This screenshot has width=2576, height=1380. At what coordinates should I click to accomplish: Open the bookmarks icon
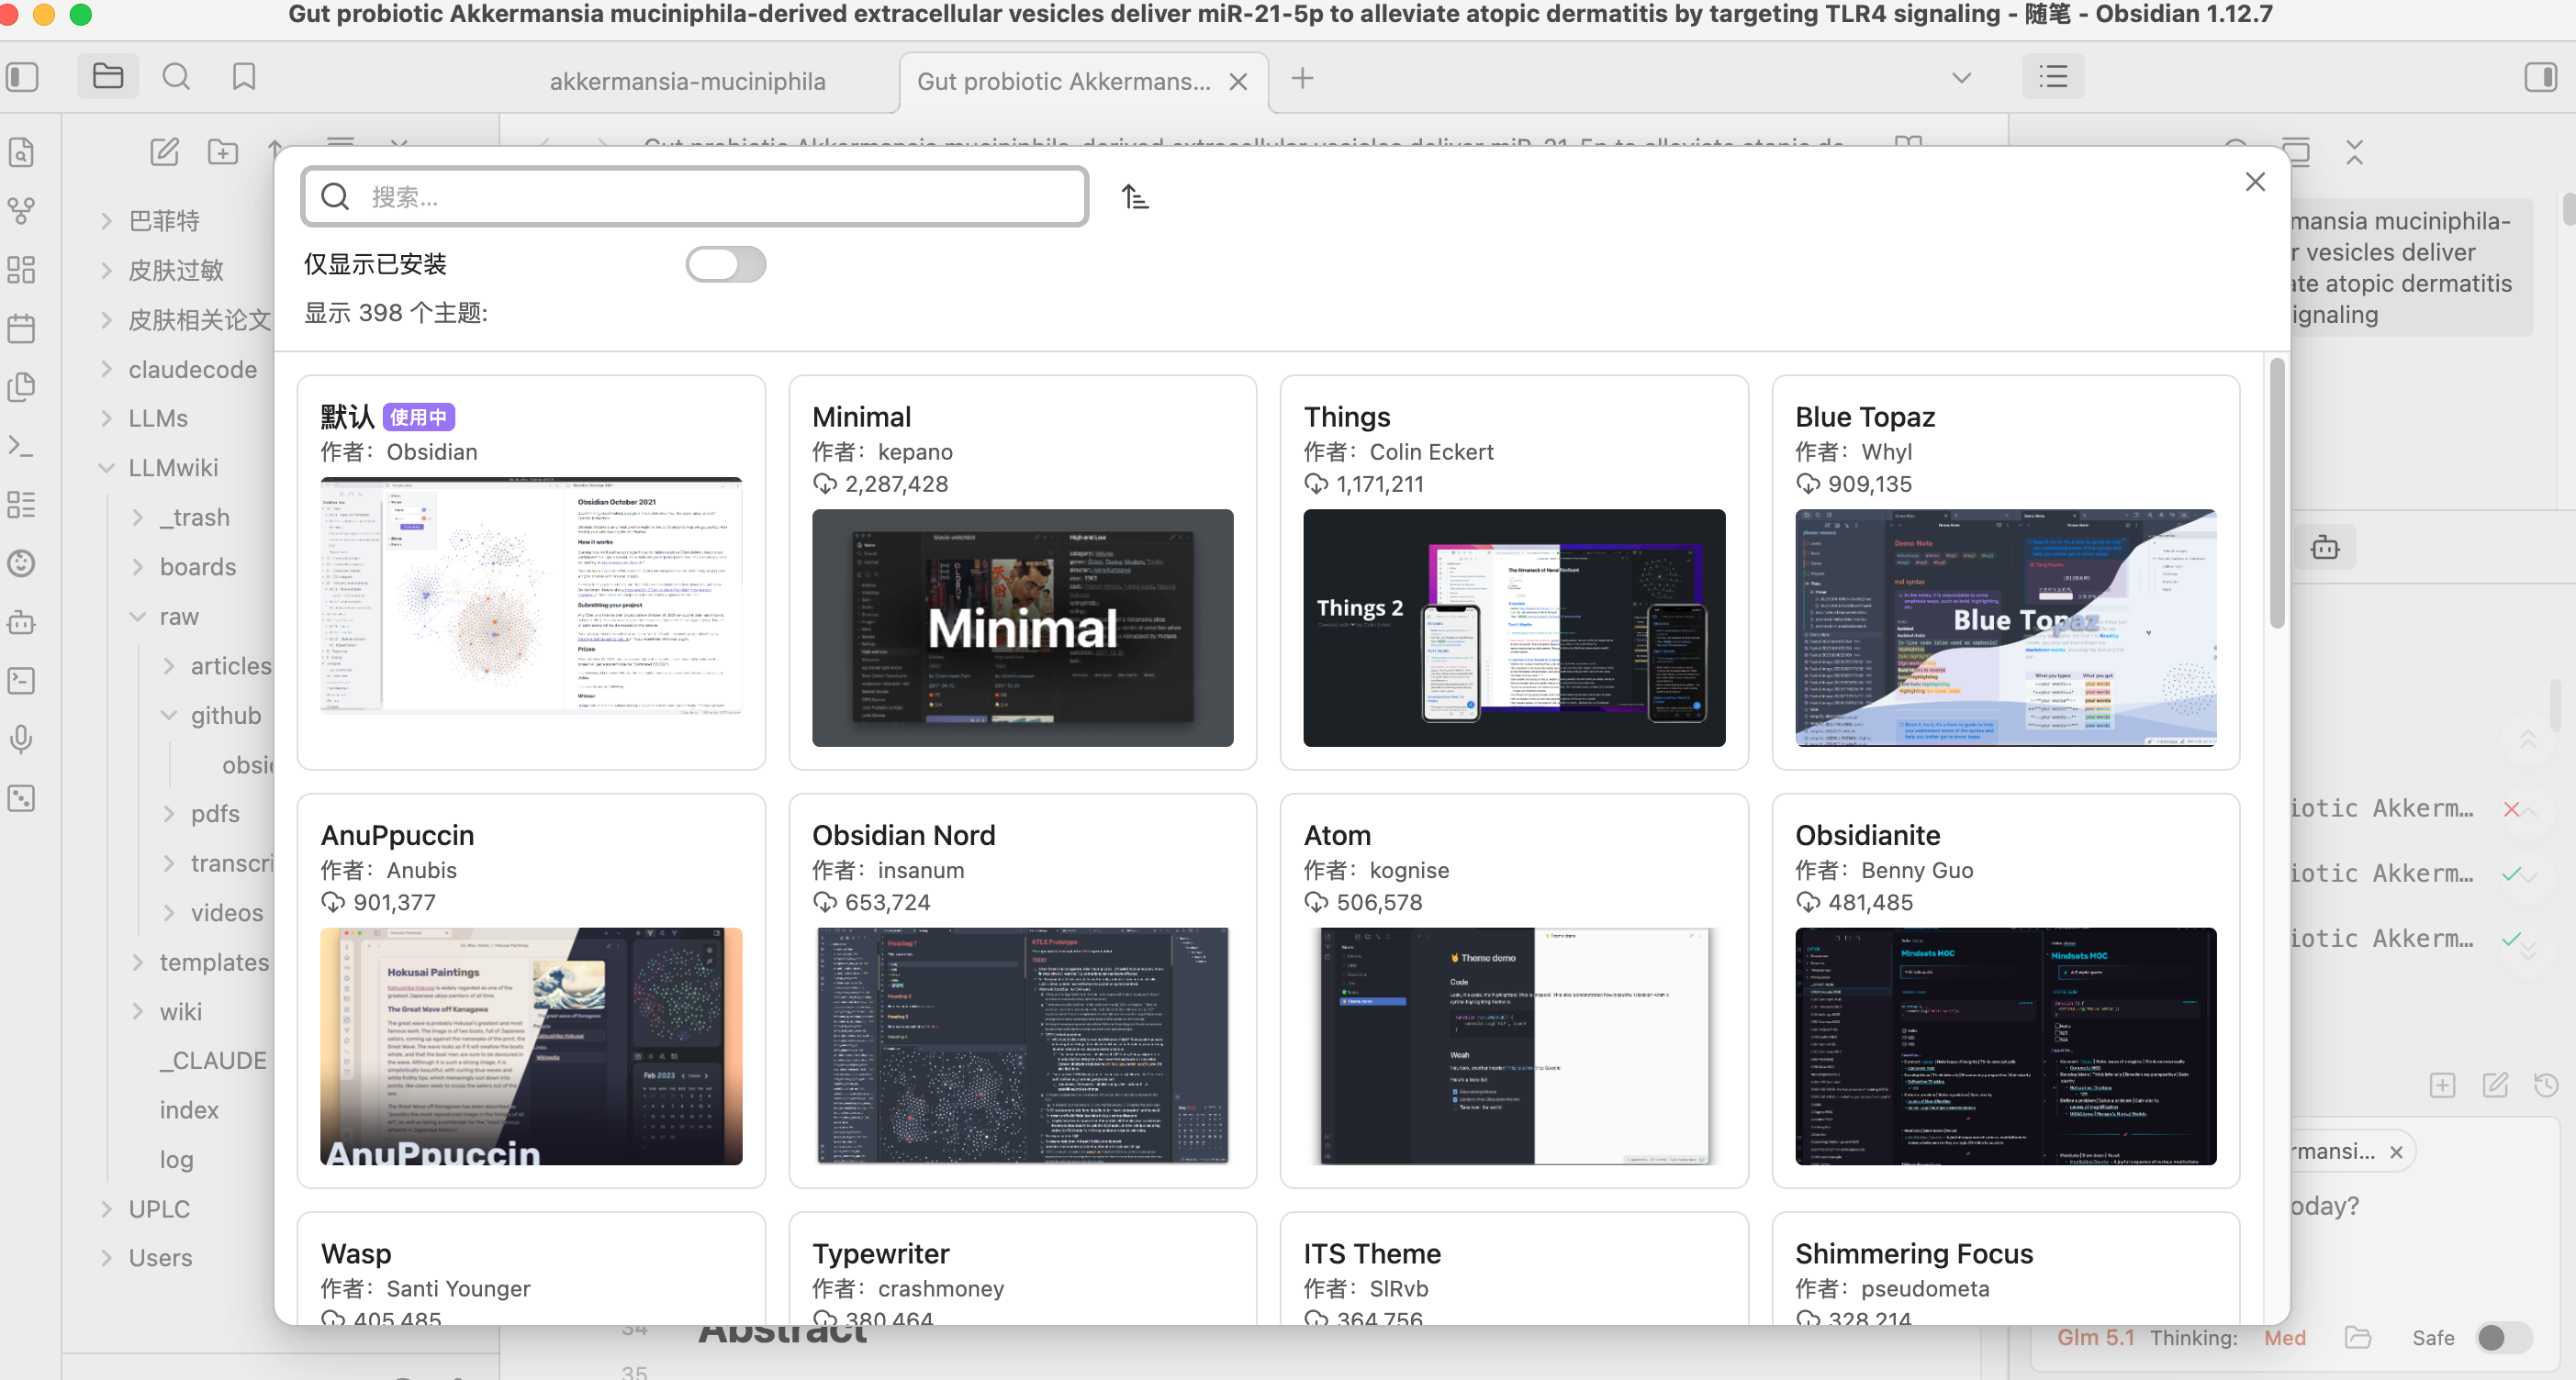tap(244, 77)
